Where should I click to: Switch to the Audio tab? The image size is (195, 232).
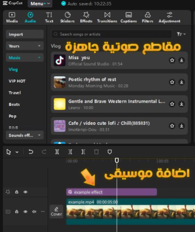click(x=30, y=18)
